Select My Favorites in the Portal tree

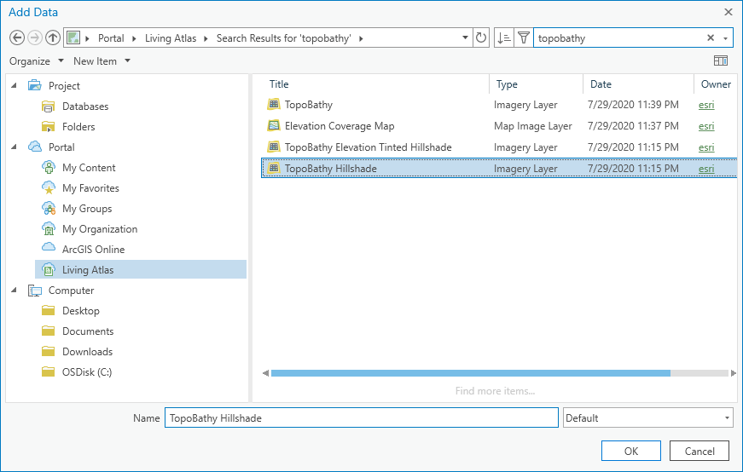pos(90,187)
